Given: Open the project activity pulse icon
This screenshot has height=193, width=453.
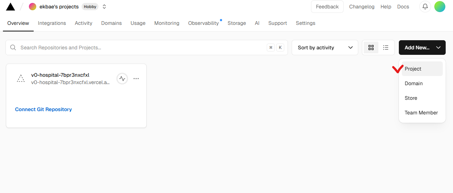Looking at the screenshot, I should coord(122,79).
